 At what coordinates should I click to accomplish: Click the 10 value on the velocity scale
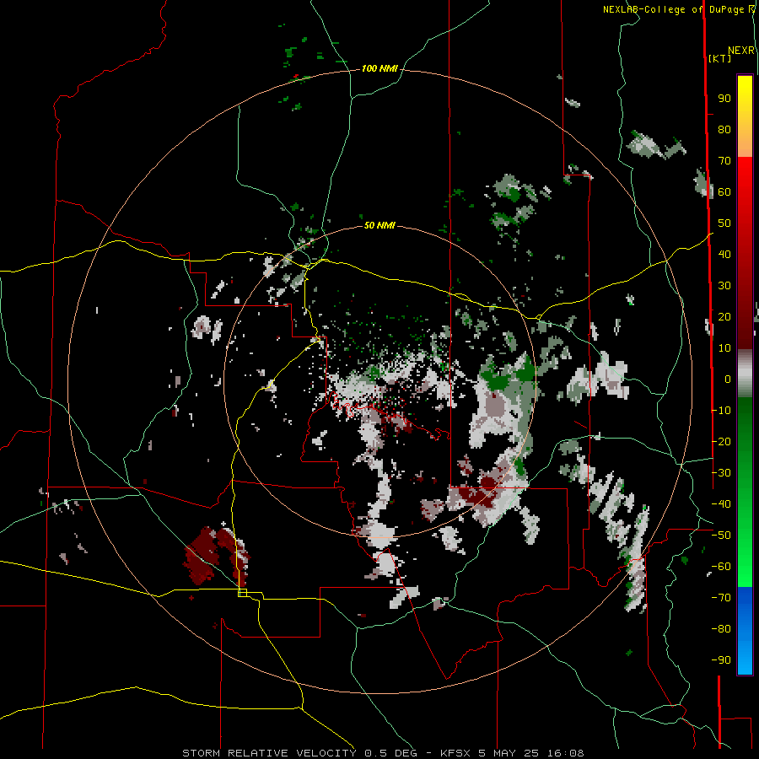point(724,348)
